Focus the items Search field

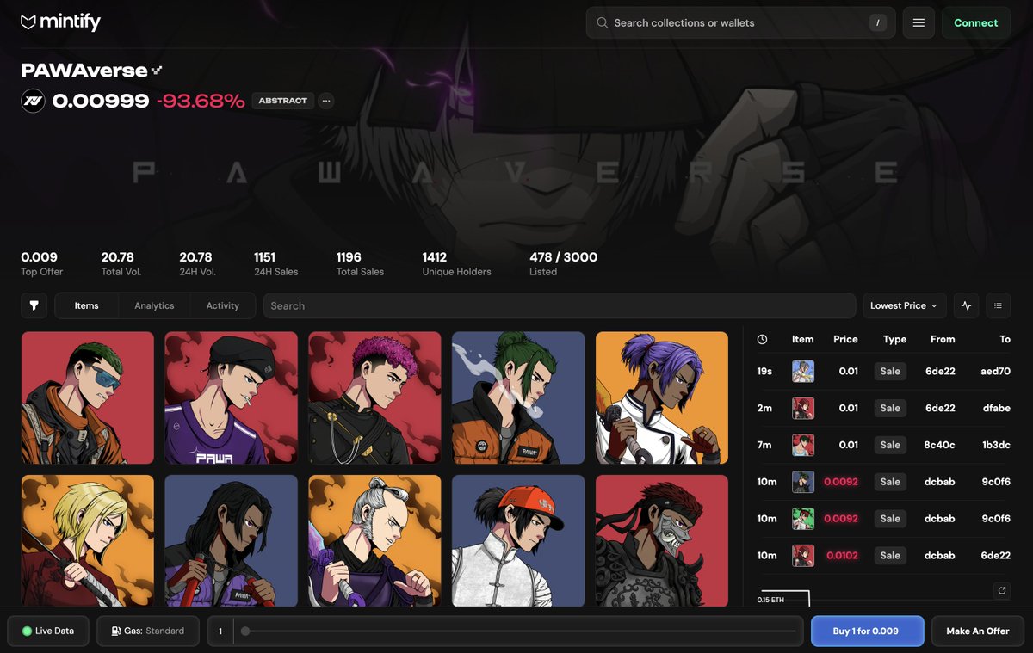(560, 305)
